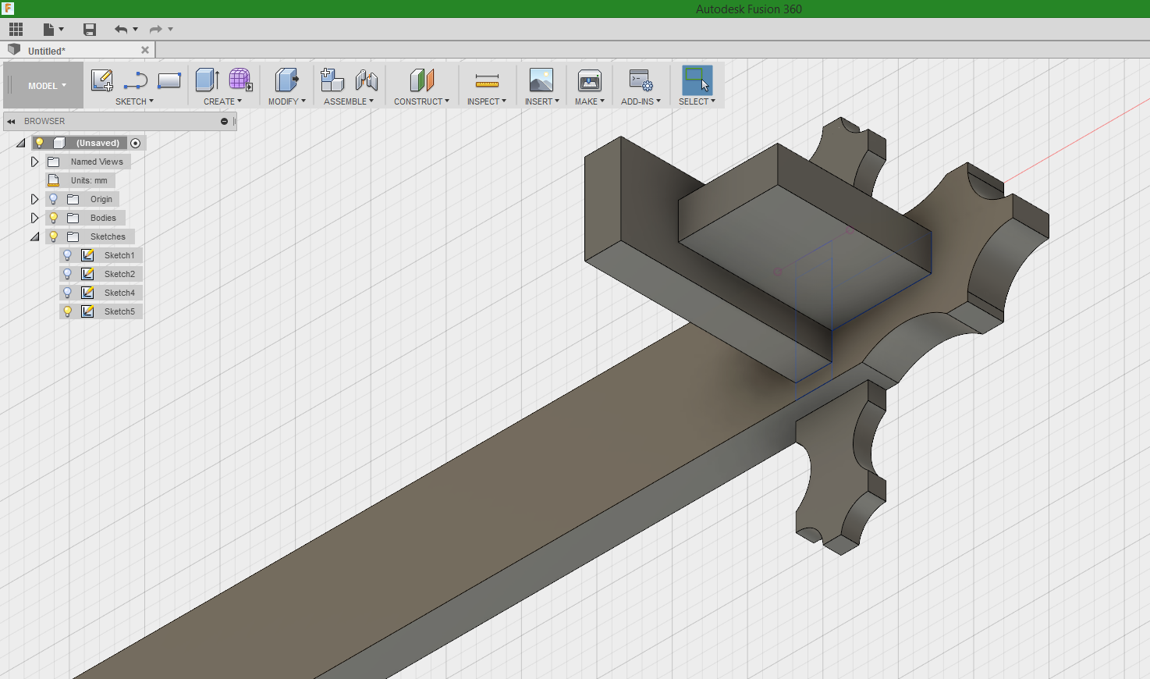Click the Construct plane icon

click(421, 80)
